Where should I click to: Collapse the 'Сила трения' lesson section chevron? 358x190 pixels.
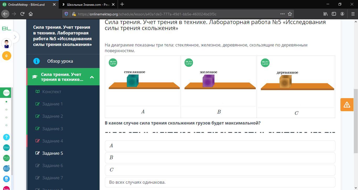point(92,77)
